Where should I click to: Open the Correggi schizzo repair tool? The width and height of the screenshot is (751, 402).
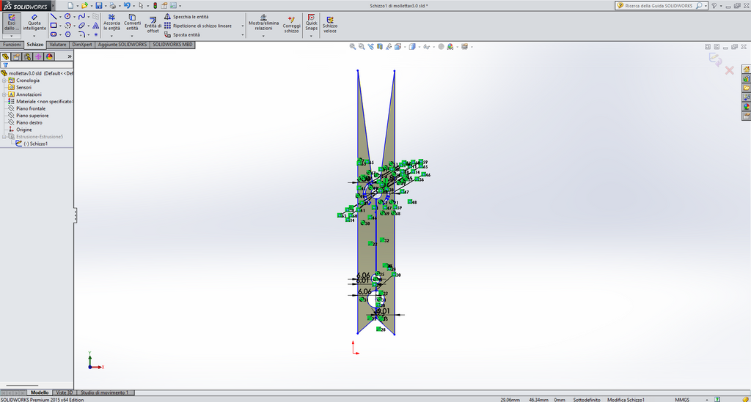click(x=291, y=25)
